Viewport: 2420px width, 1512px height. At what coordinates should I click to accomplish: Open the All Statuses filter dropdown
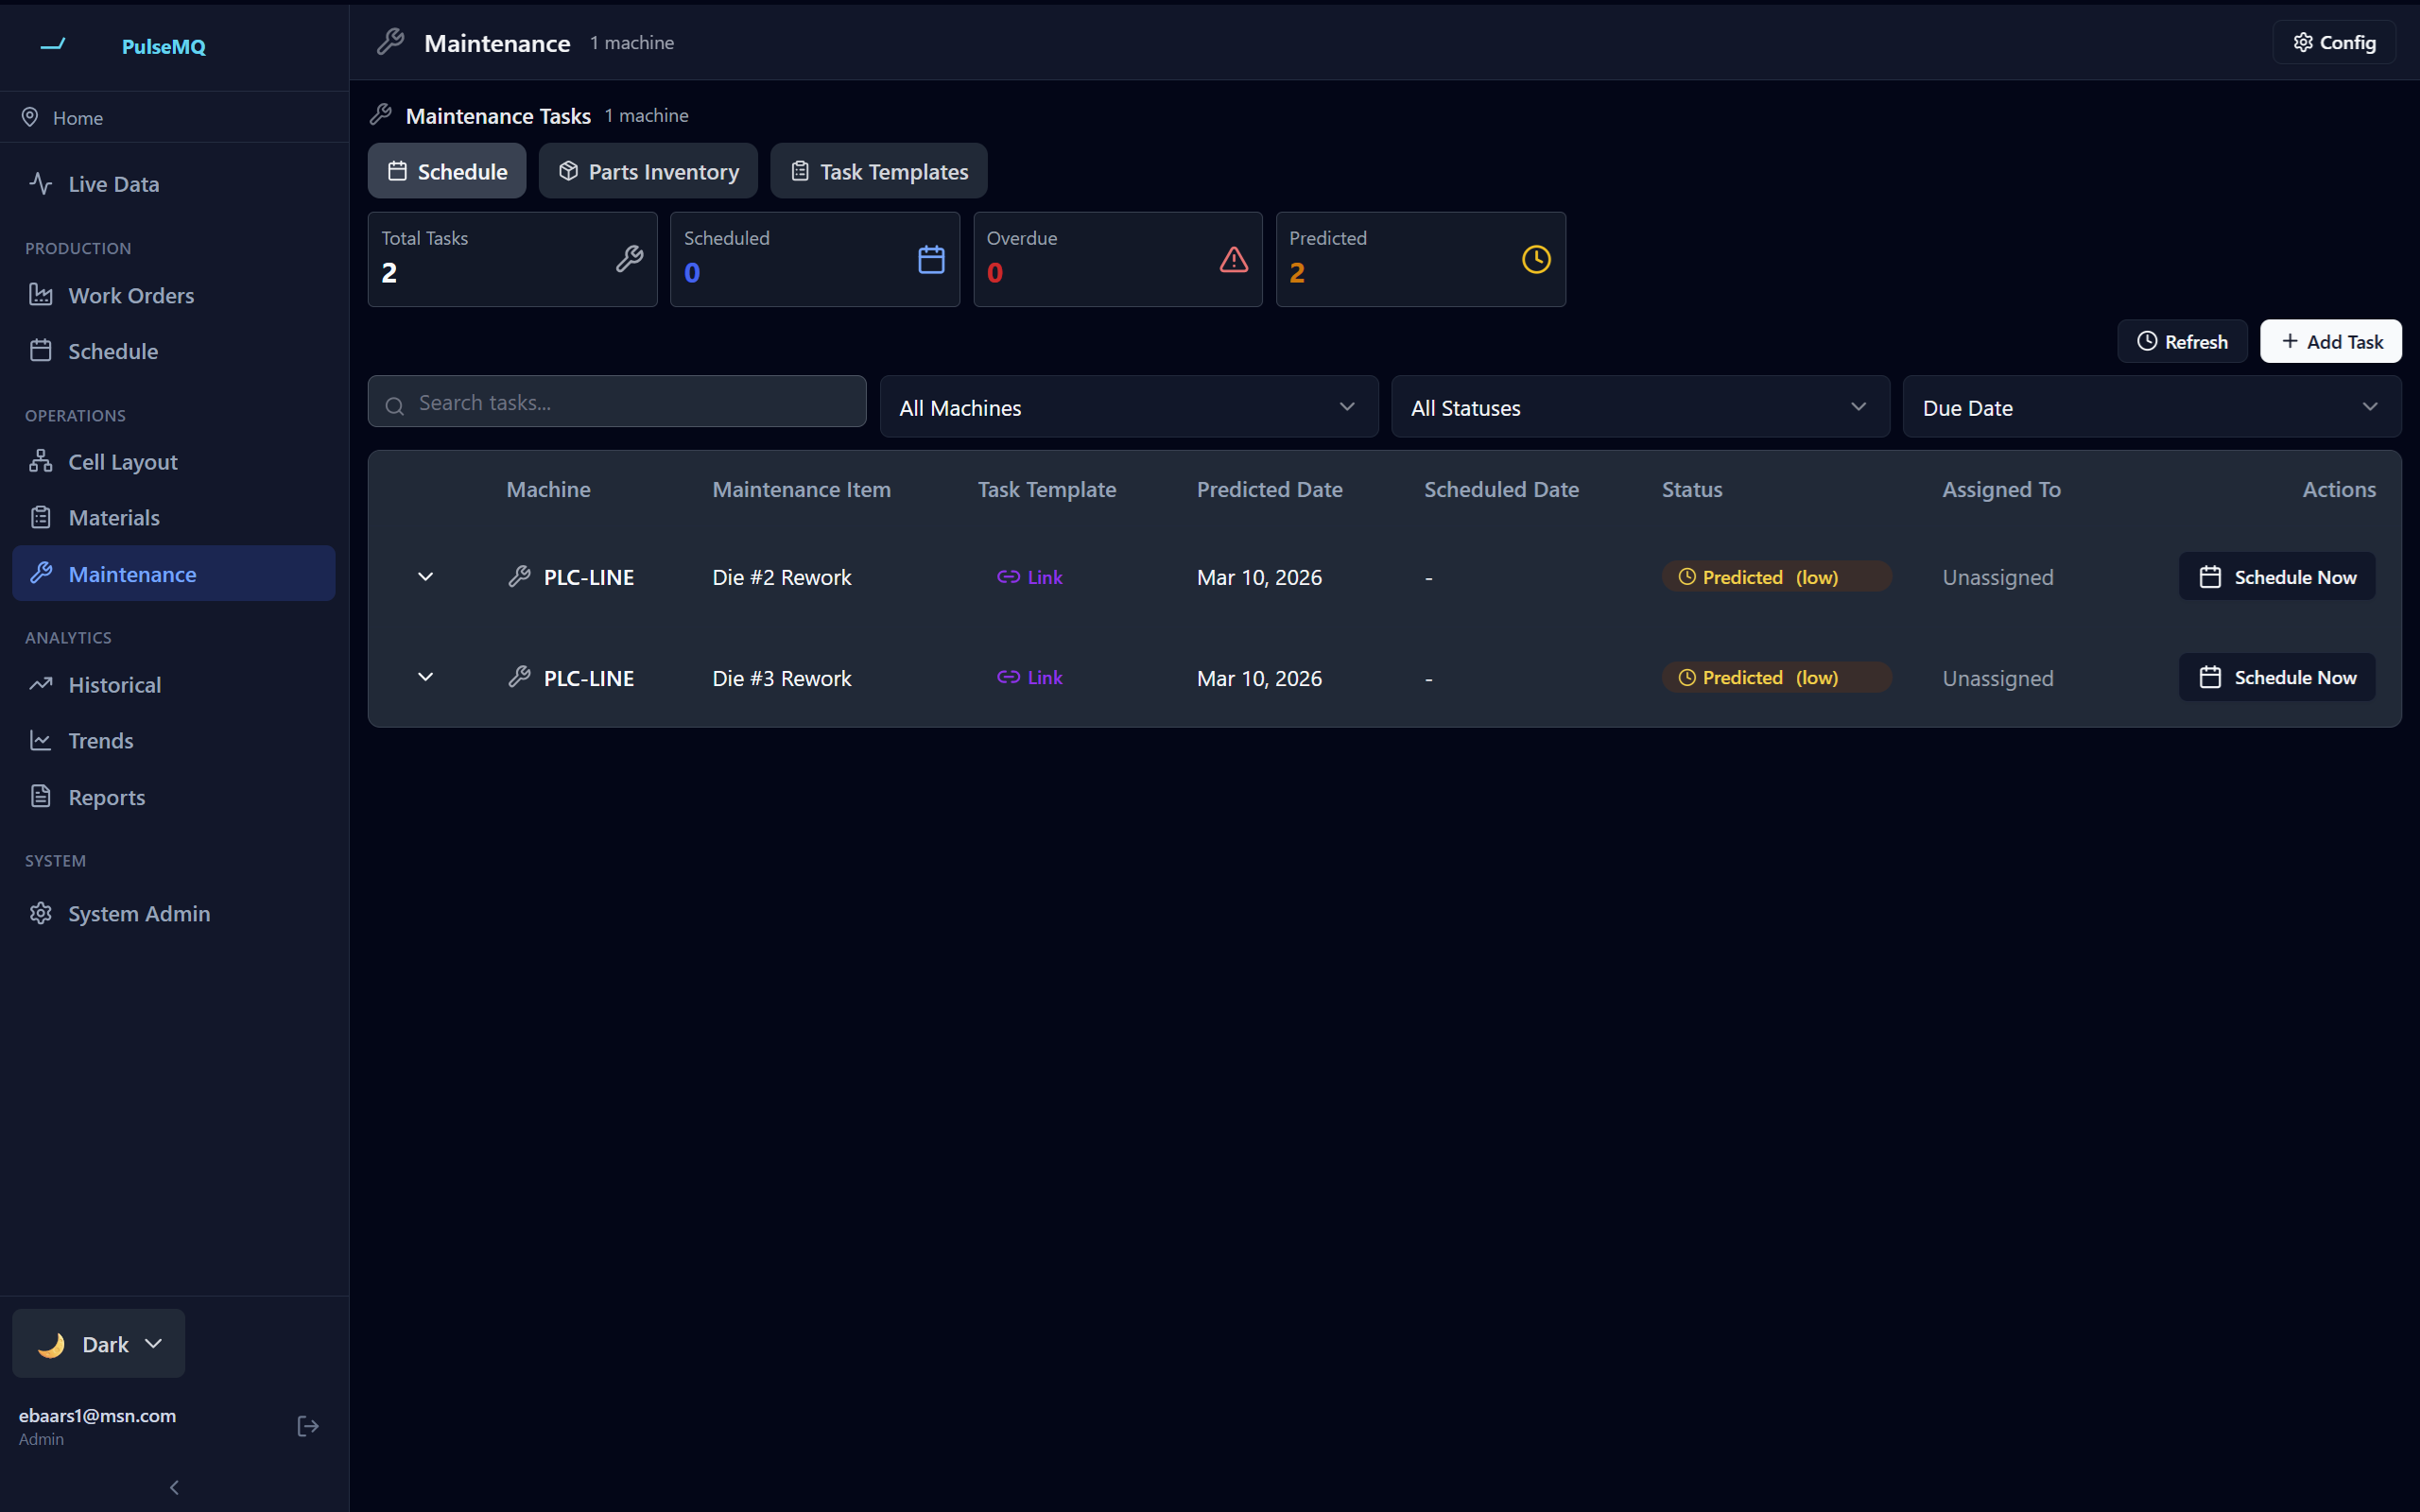(1639, 407)
